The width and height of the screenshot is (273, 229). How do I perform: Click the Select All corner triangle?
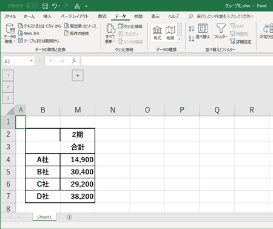point(10,111)
